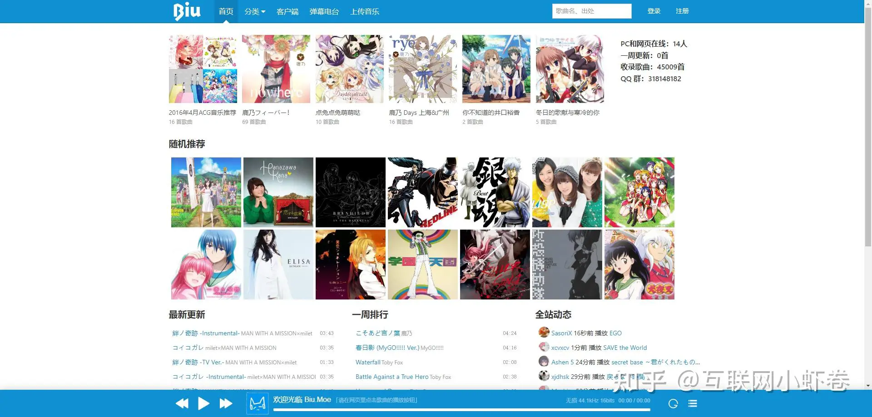872x417 pixels.
Task: Click the 銀魂 Best album thumbnail
Action: [x=495, y=192]
